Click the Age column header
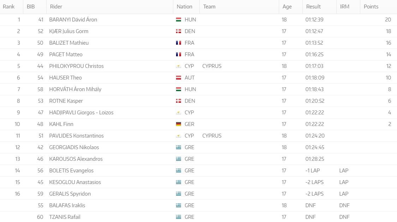This screenshot has width=397, height=222. pyautogui.click(x=287, y=7)
